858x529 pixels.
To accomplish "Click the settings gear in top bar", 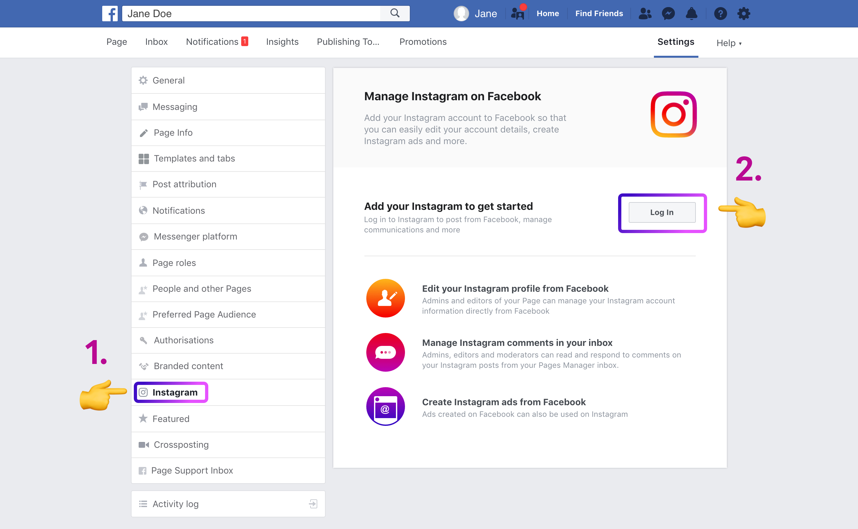I will pyautogui.click(x=744, y=14).
